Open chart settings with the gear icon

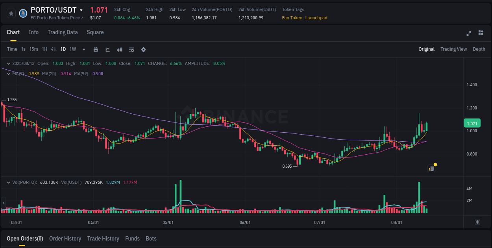point(143,49)
